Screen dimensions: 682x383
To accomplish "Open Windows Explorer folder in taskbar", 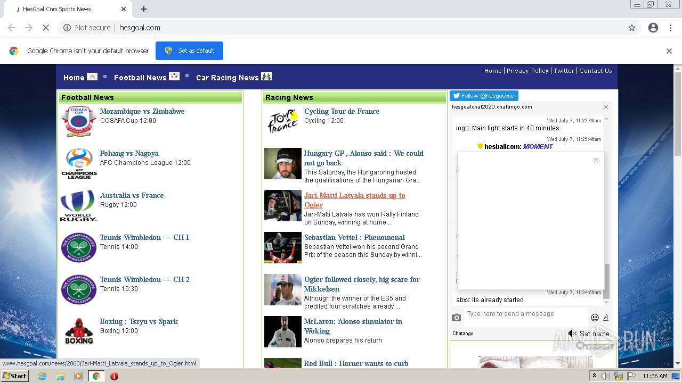I will [60, 376].
